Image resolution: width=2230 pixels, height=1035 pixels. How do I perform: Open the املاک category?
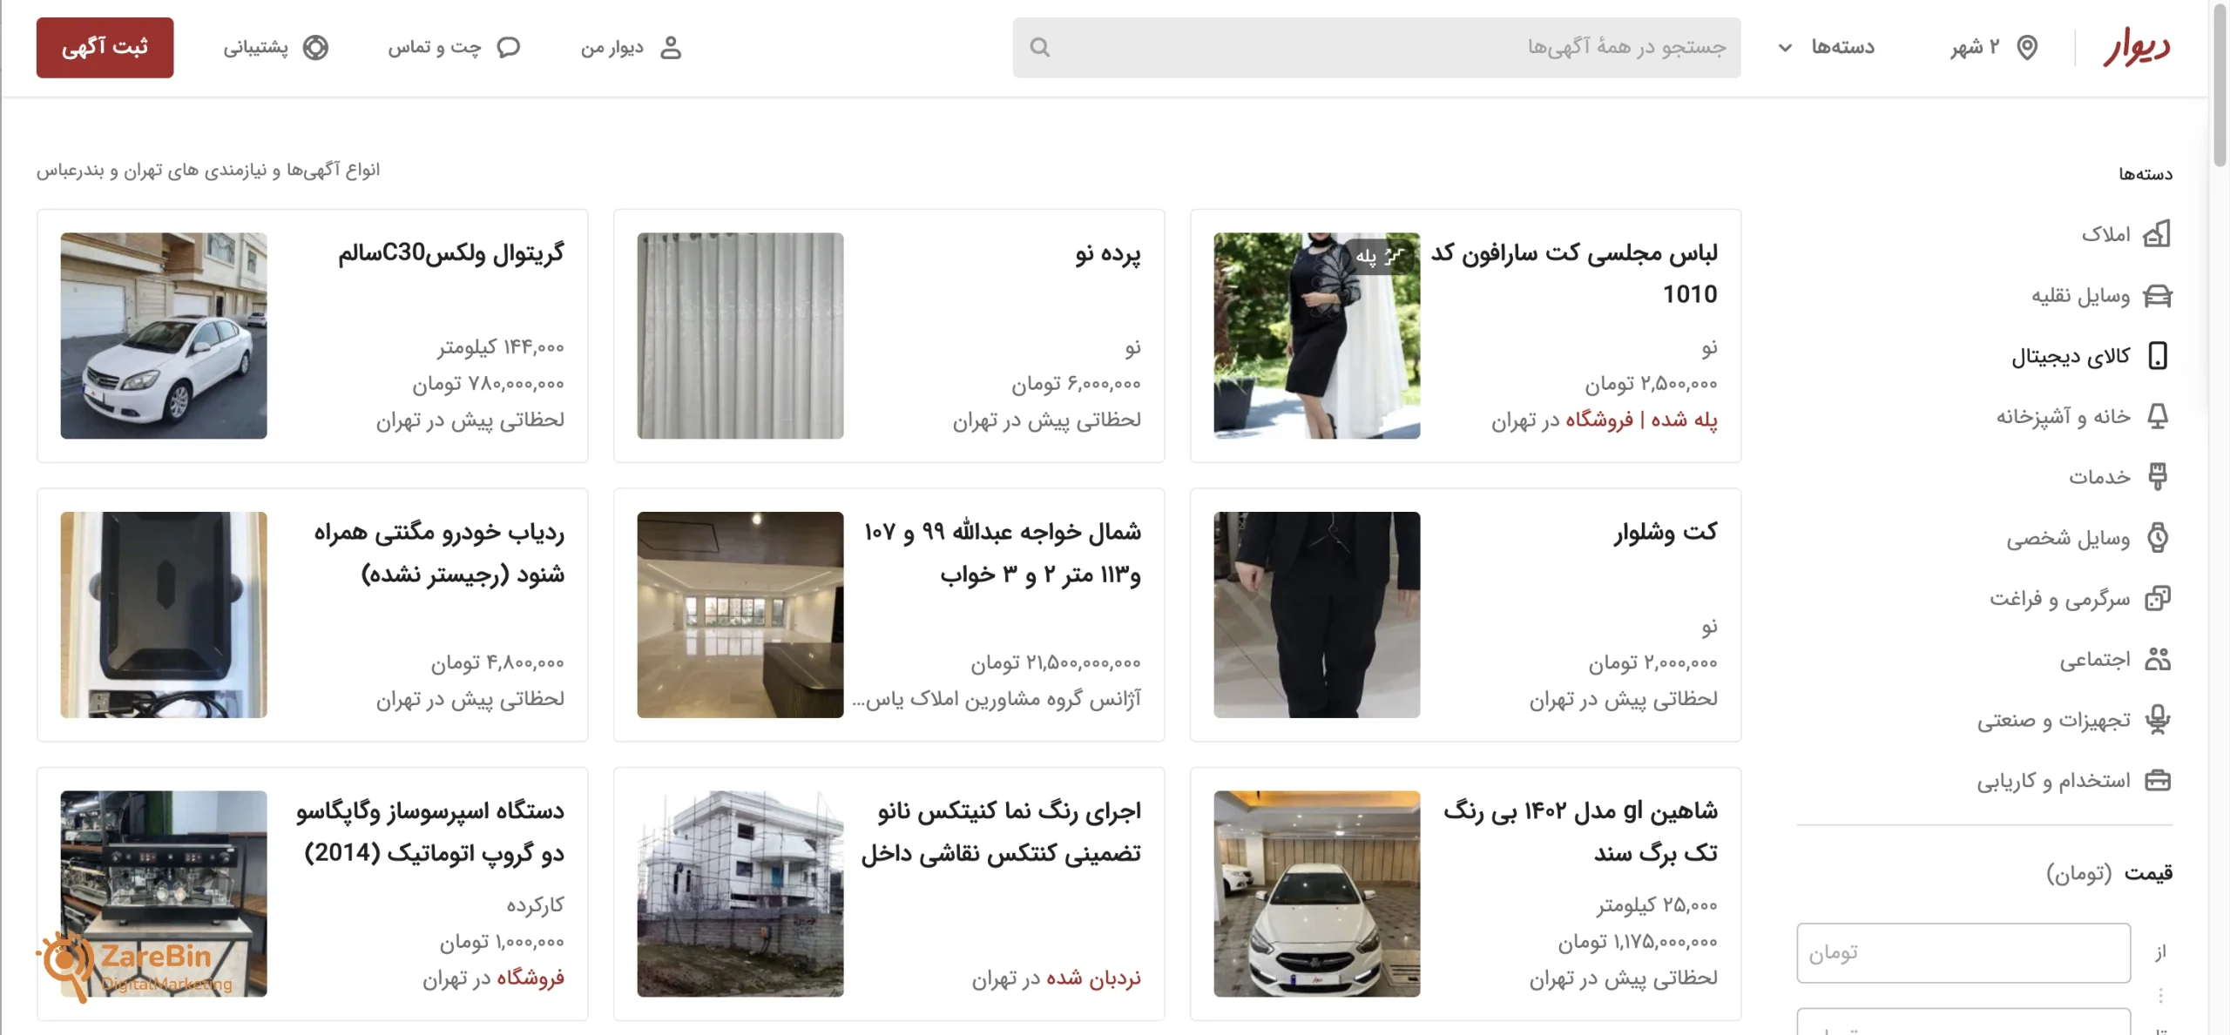[2126, 233]
